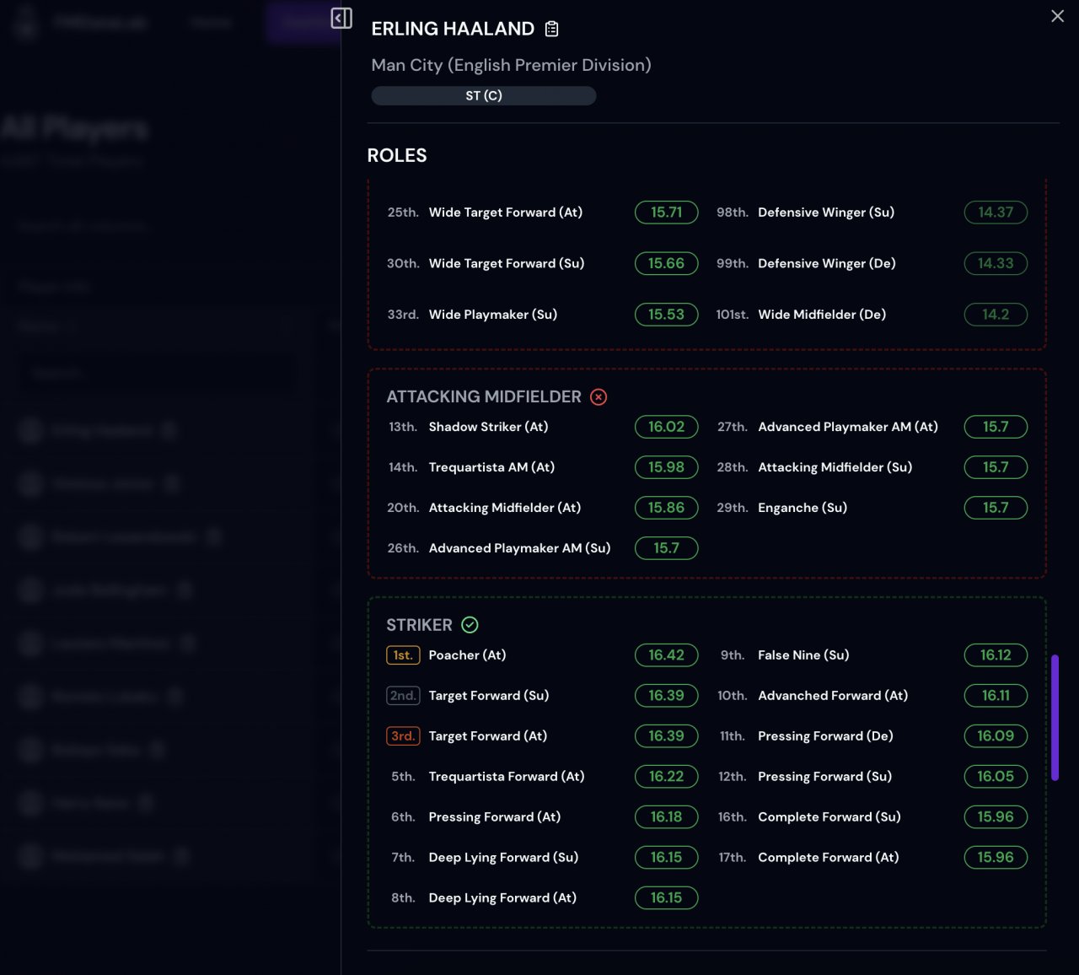
Task: Select the Deep Lying Forward (At) role
Action: (x=502, y=898)
